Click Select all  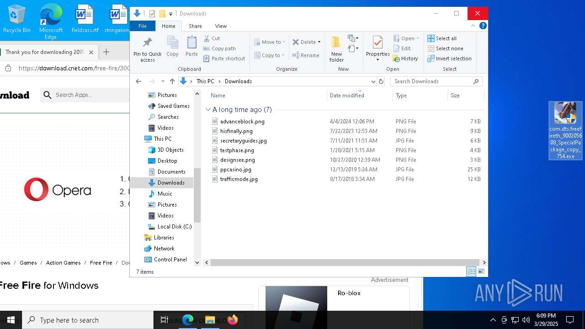click(x=442, y=38)
